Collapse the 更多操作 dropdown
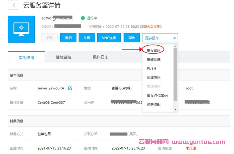The image size is (234, 154). click(160, 38)
